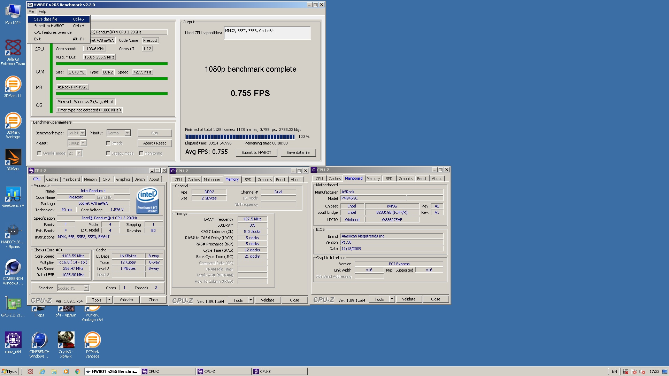The width and height of the screenshot is (669, 376).
Task: Click Save data file button in Output
Action: tap(298, 152)
